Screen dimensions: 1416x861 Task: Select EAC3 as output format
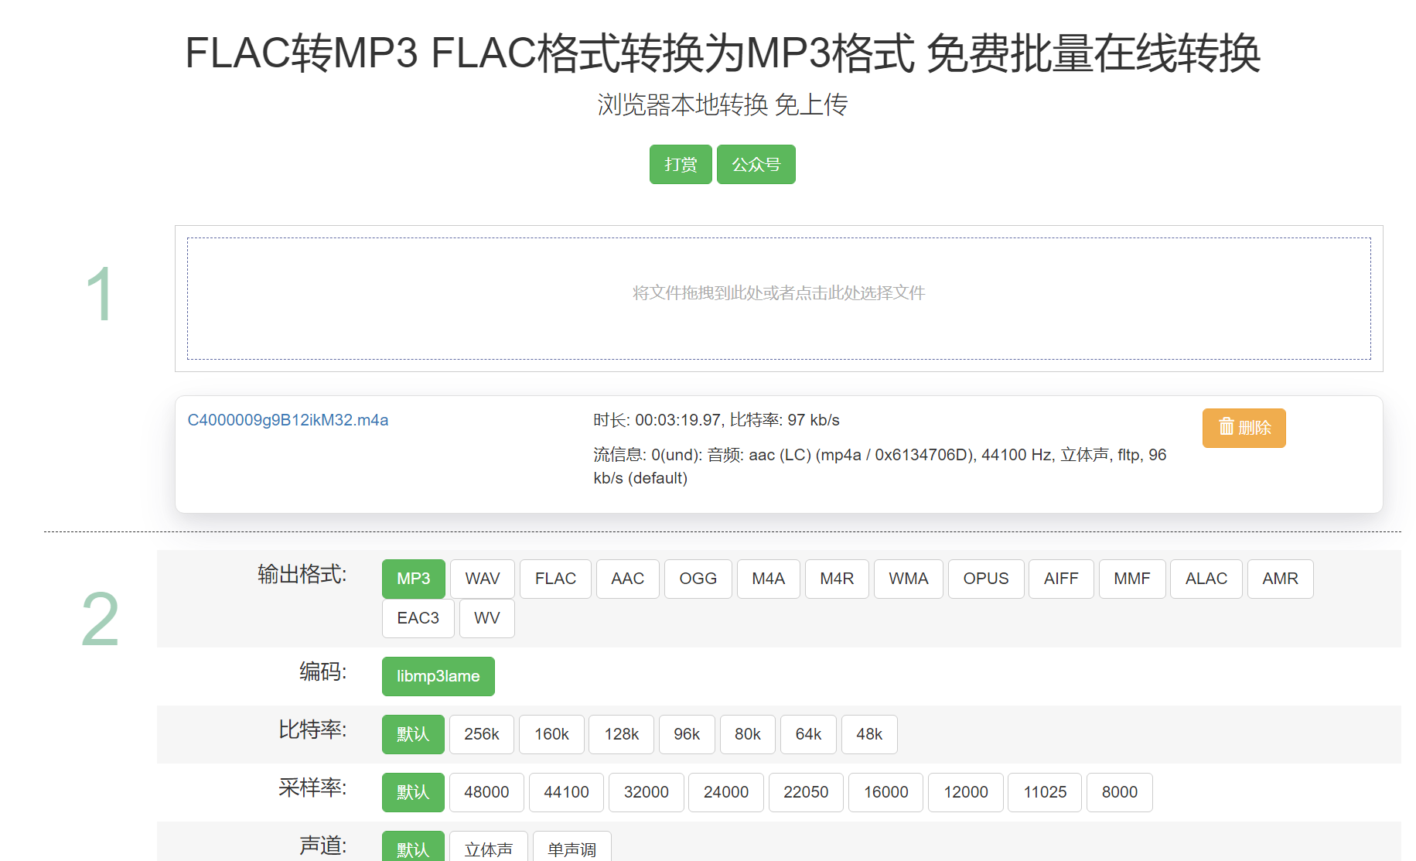pos(417,617)
